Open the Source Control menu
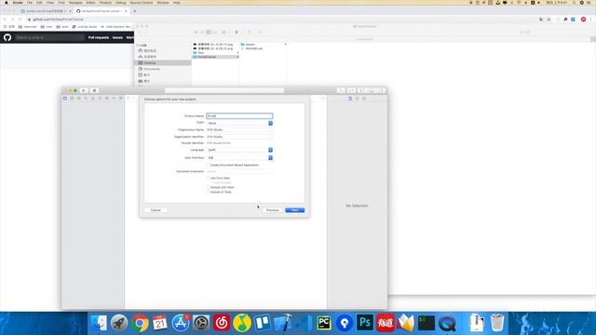 (x=142, y=3)
